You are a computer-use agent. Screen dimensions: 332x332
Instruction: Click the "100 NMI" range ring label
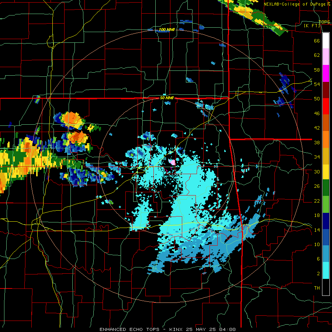pyautogui.click(x=167, y=30)
